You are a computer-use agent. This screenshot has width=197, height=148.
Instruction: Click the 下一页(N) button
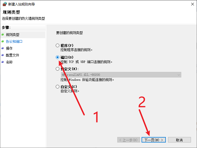coord(153,140)
